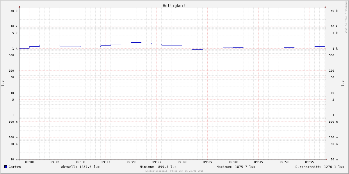Click the 09:55 time axis label
349x174 pixels.
point(309,162)
